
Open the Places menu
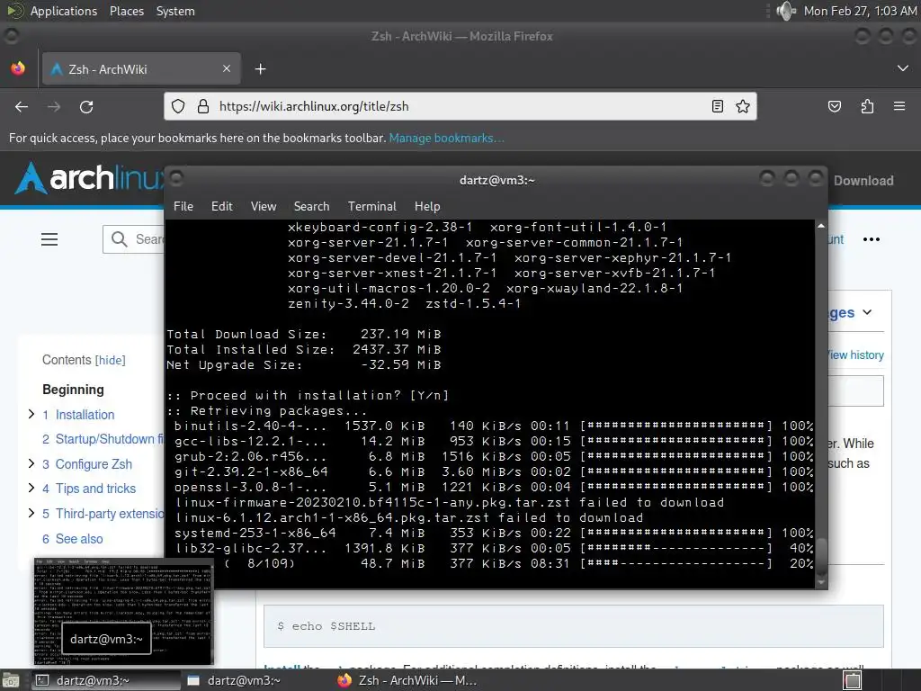click(x=127, y=11)
